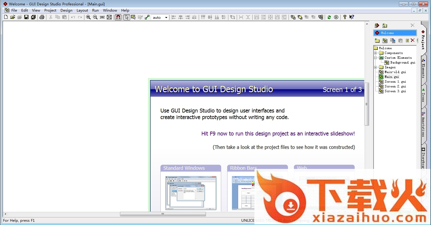Click the Welcome project selector box
431x225 pixels.
click(395, 33)
